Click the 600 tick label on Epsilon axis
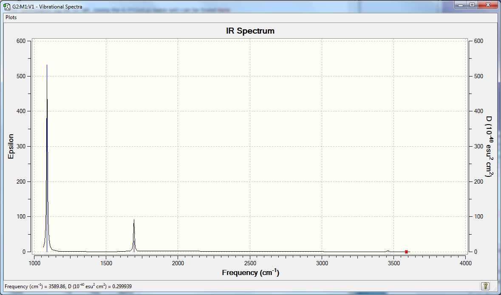501x295 pixels. point(21,41)
